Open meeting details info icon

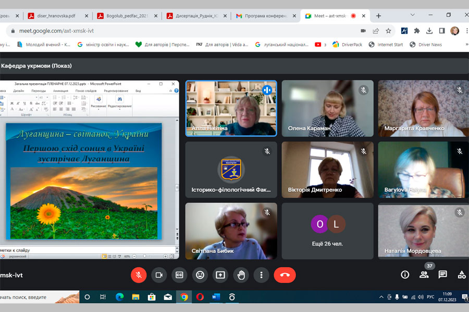coord(405,275)
